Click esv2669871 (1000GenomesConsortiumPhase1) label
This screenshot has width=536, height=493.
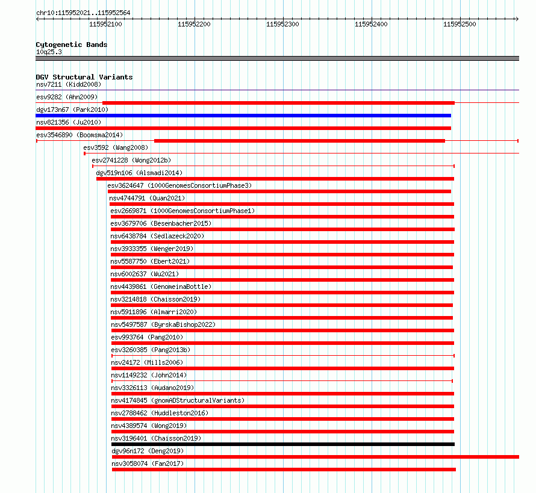[x=182, y=211]
